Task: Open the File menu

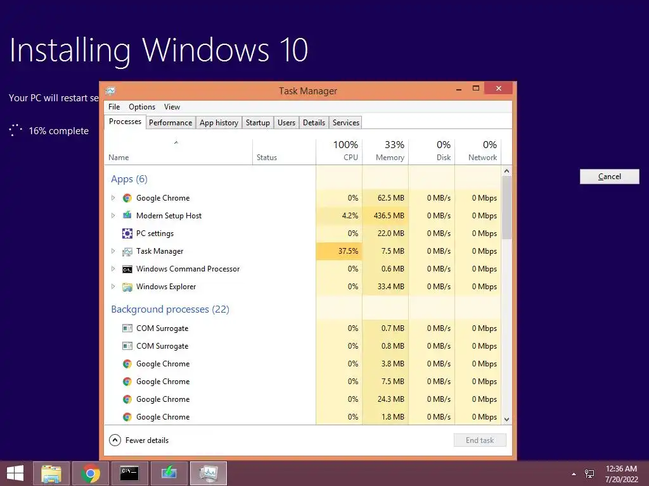Action: tap(114, 107)
